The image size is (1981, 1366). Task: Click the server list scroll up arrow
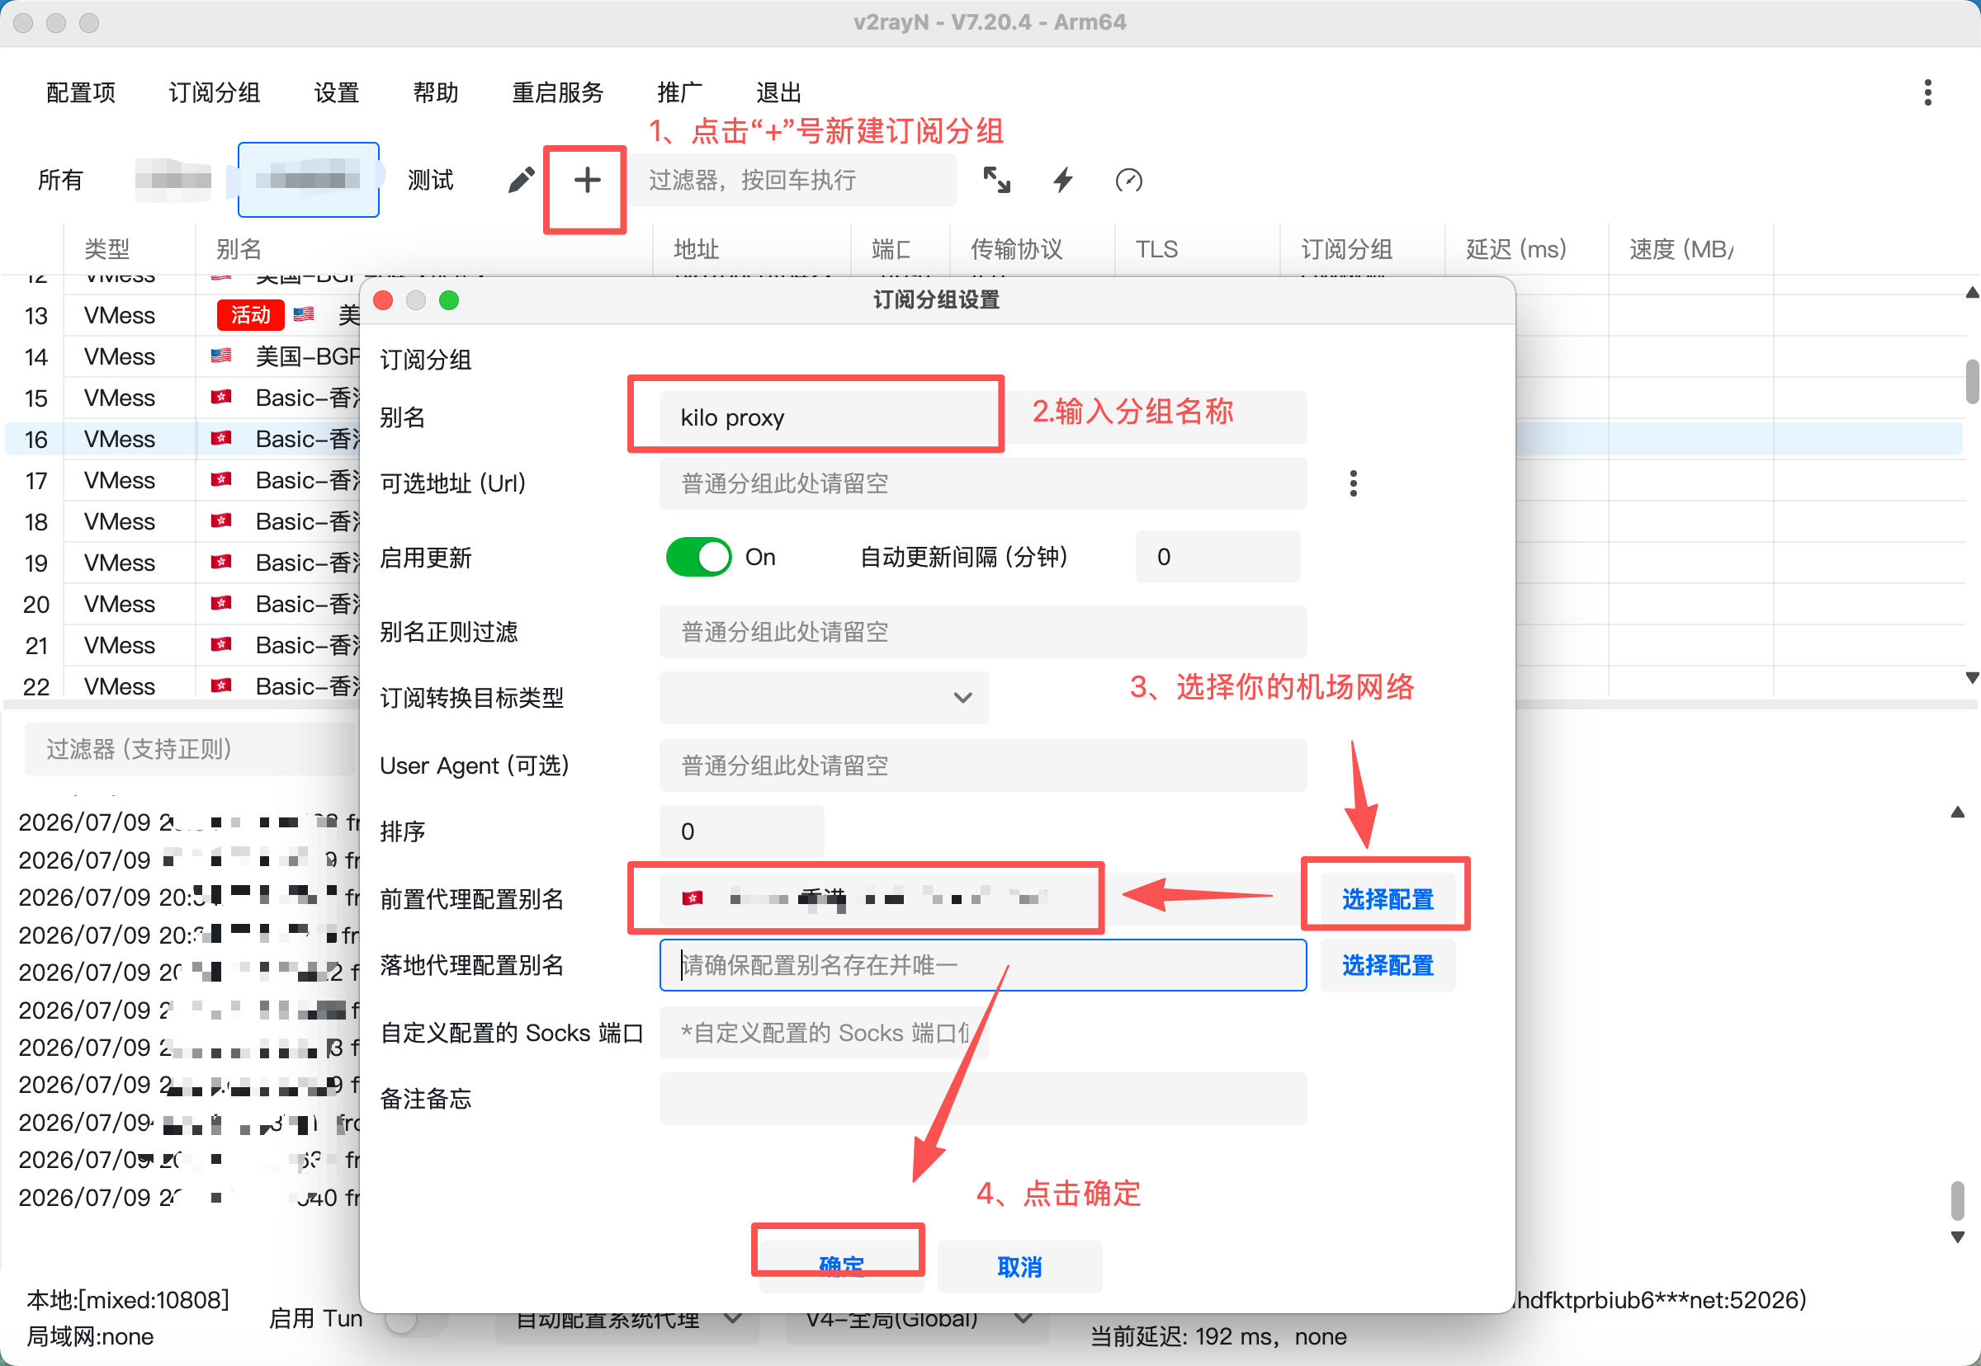(1973, 293)
